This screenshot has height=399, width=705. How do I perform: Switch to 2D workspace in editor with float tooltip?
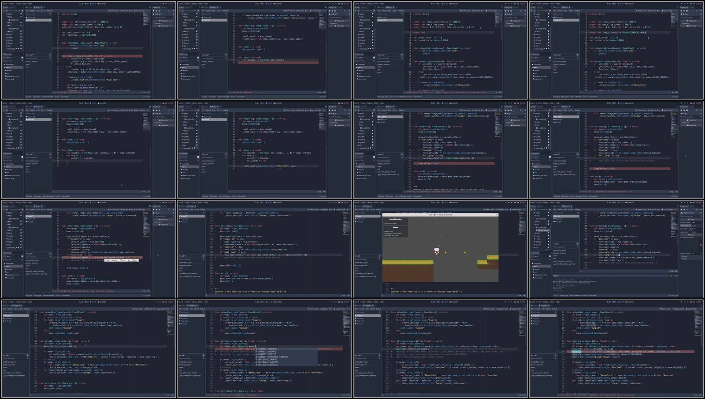point(82,203)
